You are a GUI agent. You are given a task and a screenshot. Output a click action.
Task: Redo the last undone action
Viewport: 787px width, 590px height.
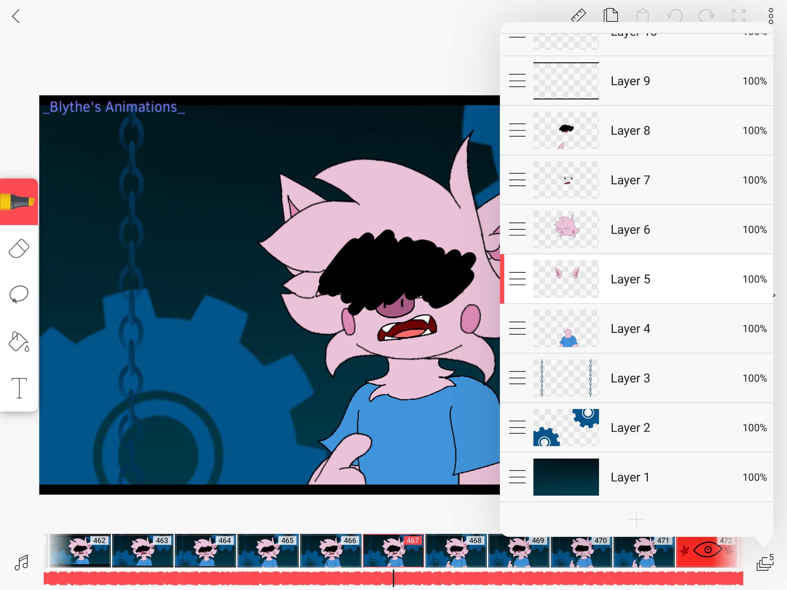coord(706,16)
